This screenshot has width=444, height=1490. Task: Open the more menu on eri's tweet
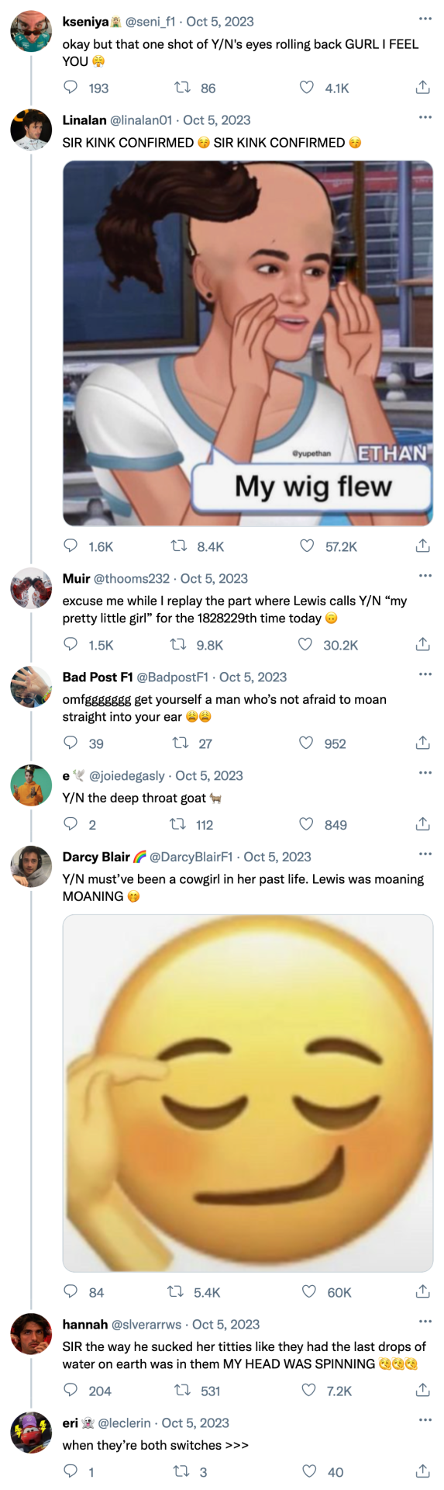tap(425, 1419)
